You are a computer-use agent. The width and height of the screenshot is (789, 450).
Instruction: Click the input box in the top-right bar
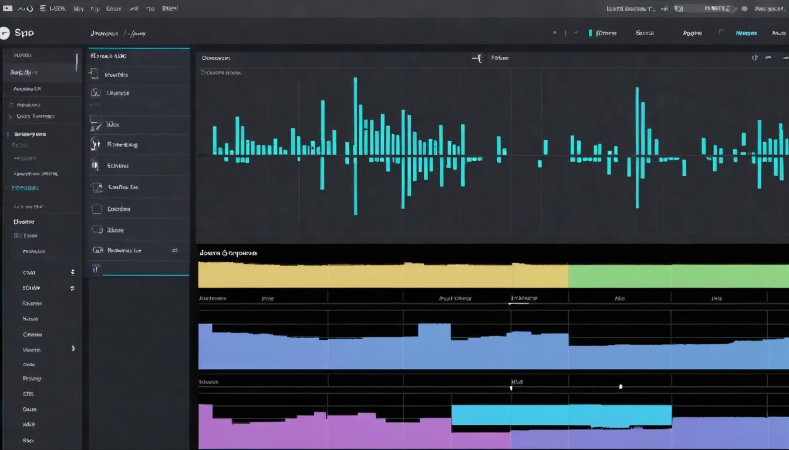pos(704,9)
